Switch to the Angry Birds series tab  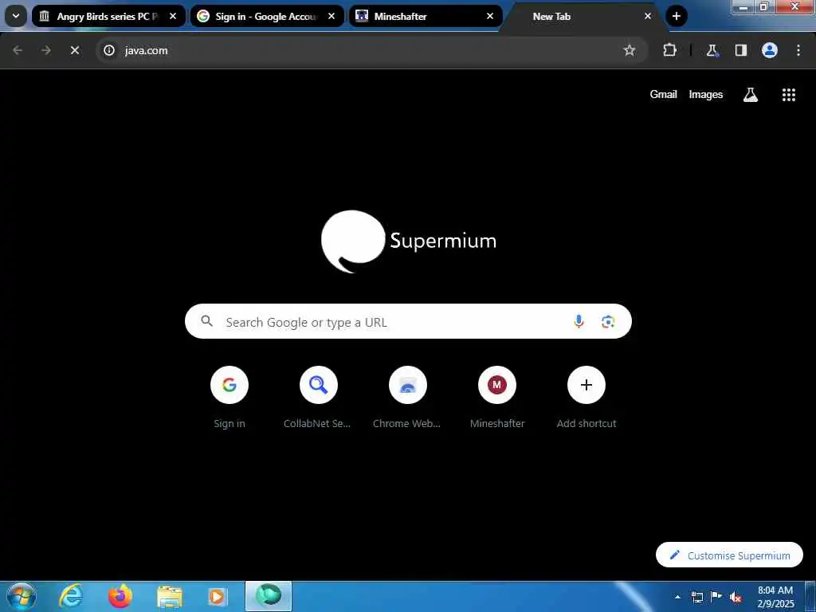coord(108,16)
